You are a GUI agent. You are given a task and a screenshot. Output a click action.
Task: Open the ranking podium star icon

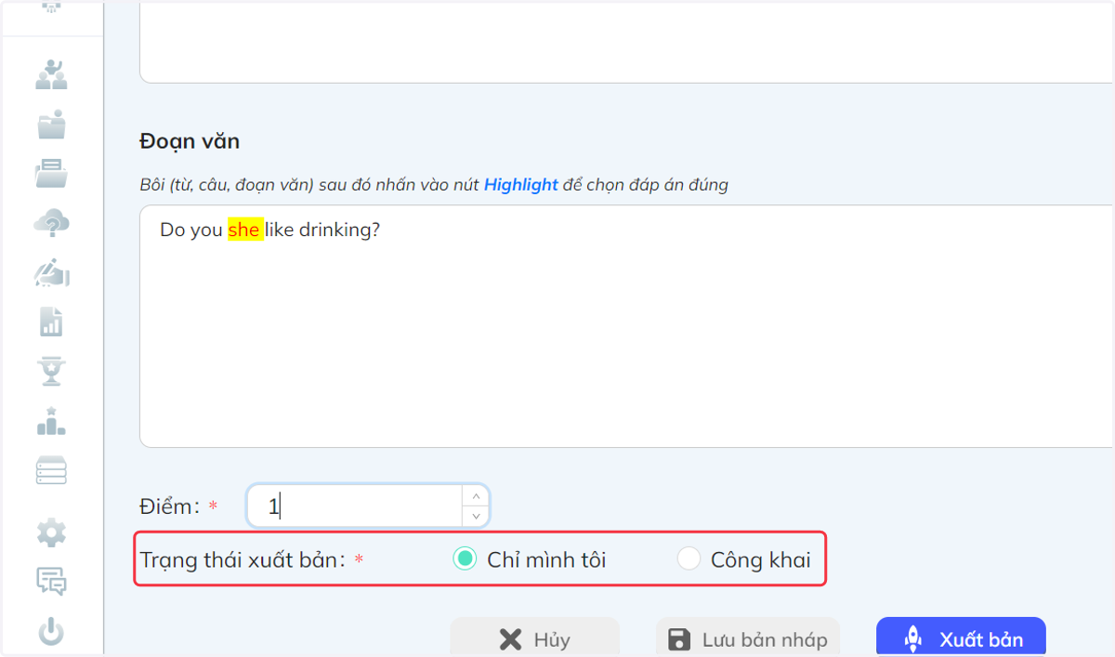coord(51,421)
